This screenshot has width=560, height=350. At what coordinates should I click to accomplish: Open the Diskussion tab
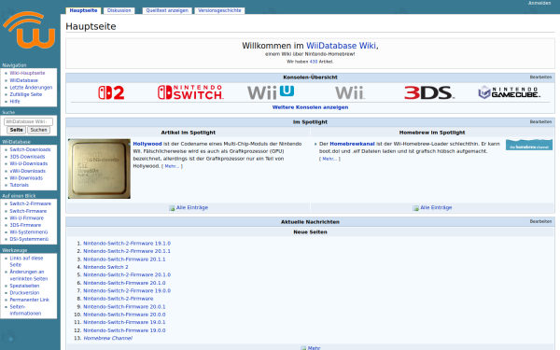click(x=119, y=10)
